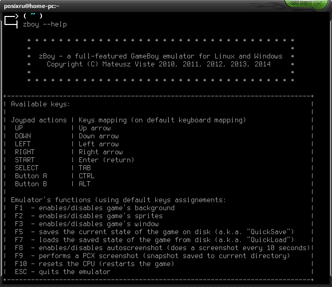Click the 'ESC - quits the emulator' line
This screenshot has width=332, height=287.
pyautogui.click(x=63, y=272)
